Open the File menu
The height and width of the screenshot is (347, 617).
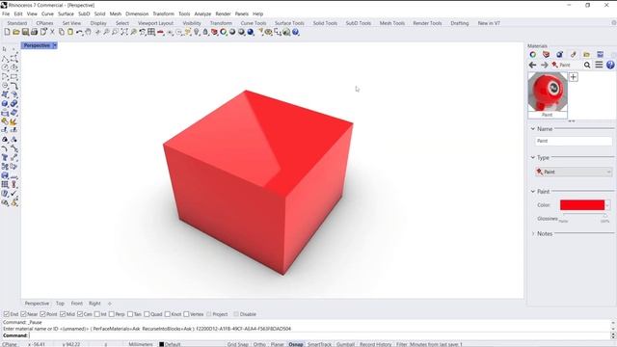[x=6, y=13]
